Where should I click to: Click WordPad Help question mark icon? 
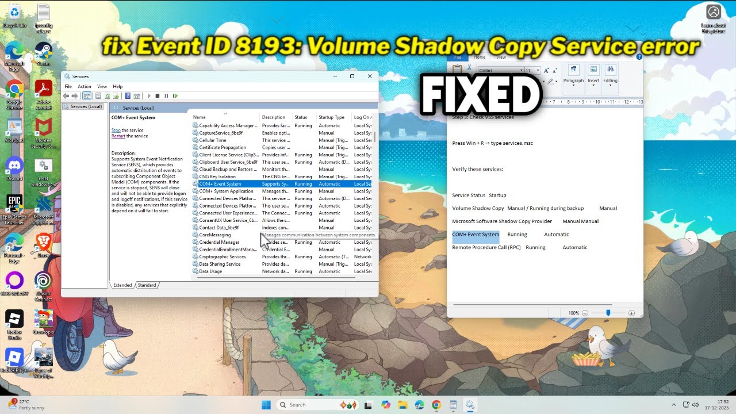pyautogui.click(x=639, y=57)
